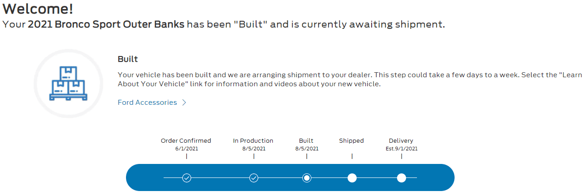Click the Built status pallet boxes icon

pos(67,84)
